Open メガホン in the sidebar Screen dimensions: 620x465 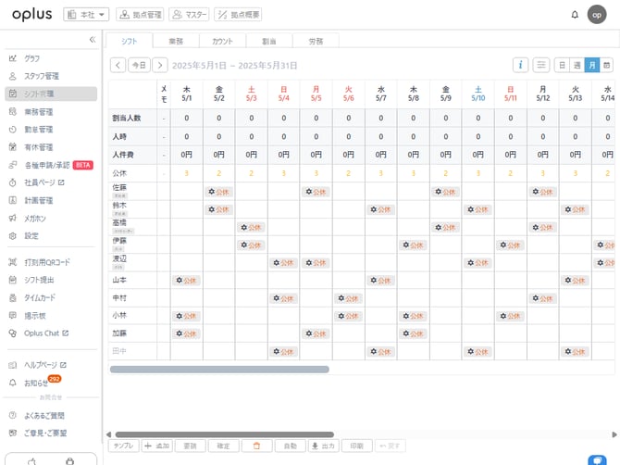(x=37, y=219)
